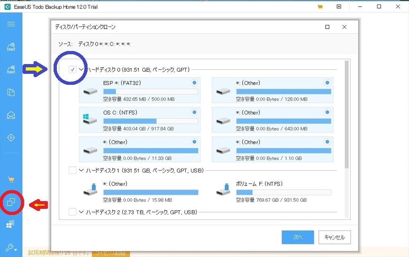409x257 pixels.
Task: Collapse the Hard Disk 0 partition list
Action: (81, 69)
